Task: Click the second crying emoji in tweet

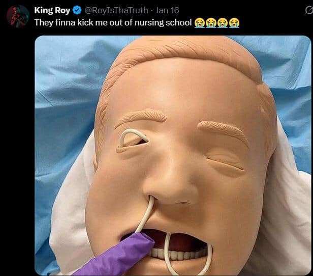Action: 211,22
